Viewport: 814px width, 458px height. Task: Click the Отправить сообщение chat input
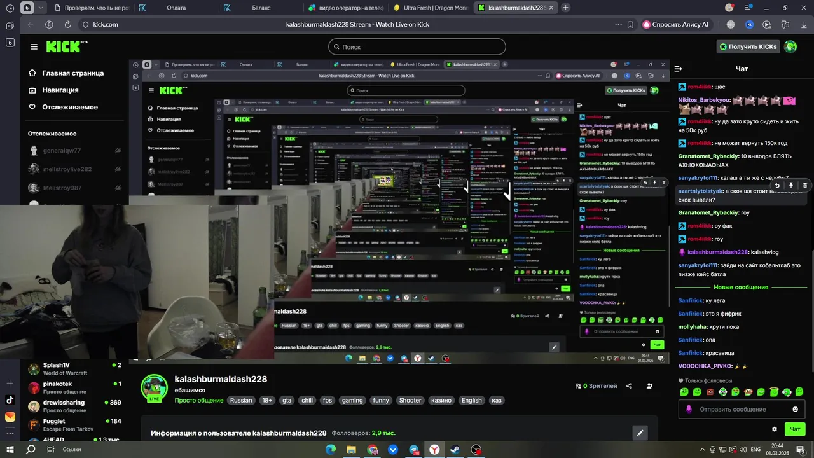coord(741,409)
